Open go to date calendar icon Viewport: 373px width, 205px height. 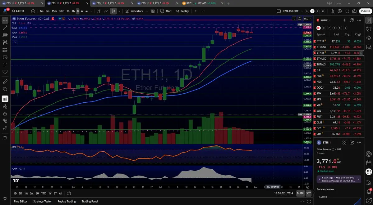[69, 193]
